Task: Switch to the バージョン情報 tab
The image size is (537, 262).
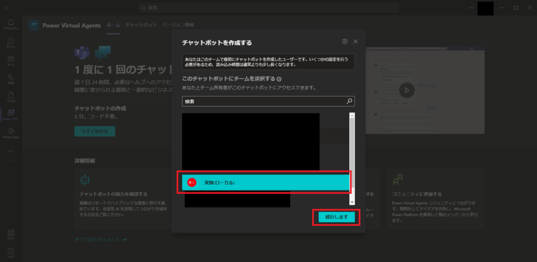Action: (x=178, y=25)
